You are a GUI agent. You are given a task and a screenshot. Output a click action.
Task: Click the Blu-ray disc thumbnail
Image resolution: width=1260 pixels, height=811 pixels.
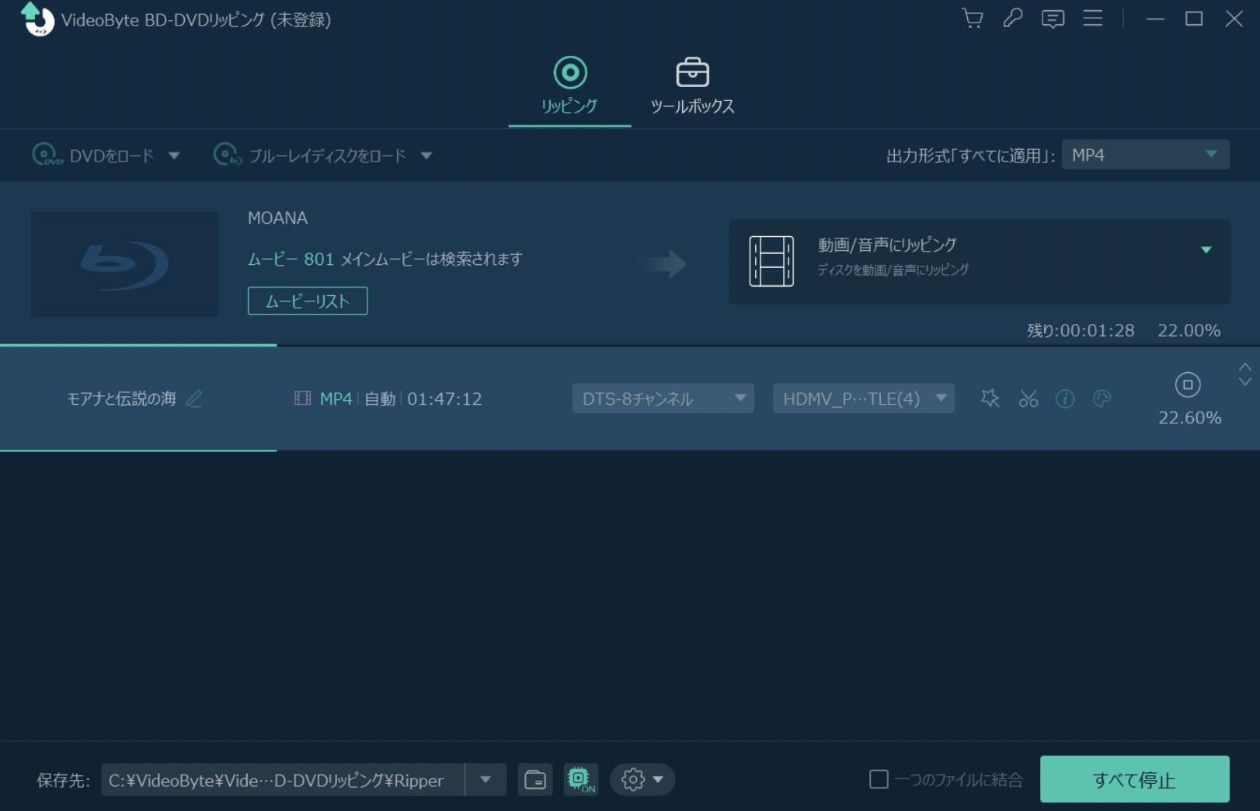pos(124,264)
